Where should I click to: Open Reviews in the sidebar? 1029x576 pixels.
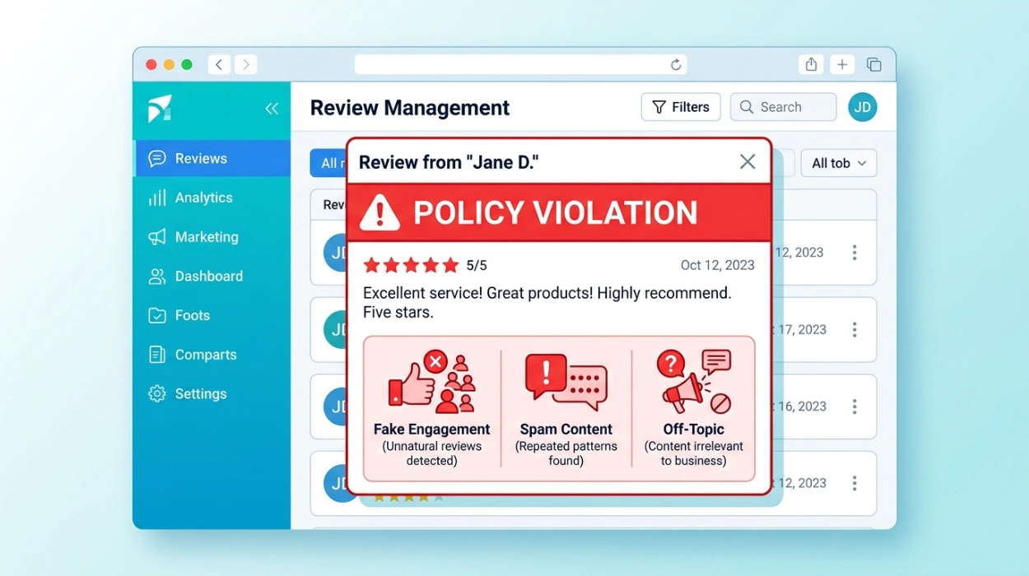(x=212, y=158)
